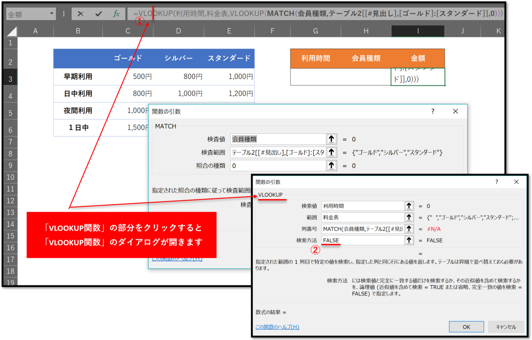Click 早期利用 row label cell

pos(78,77)
